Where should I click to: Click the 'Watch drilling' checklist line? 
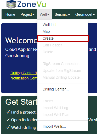22,127
